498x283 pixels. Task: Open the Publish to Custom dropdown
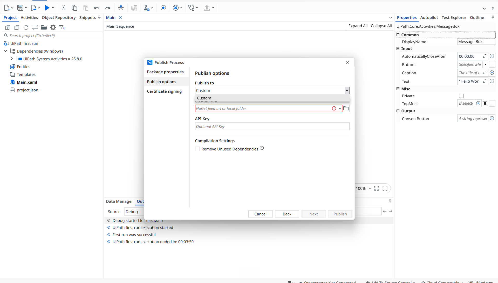tap(347, 90)
